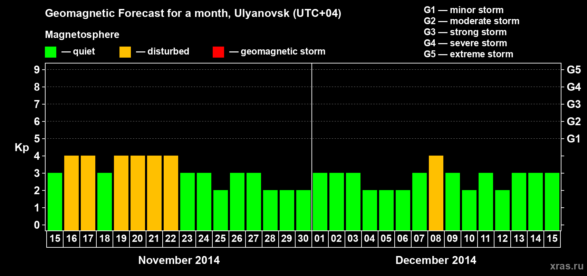This screenshot has width=587, height=276.
Task: Click the G3 marker on right axis
Action: click(574, 104)
